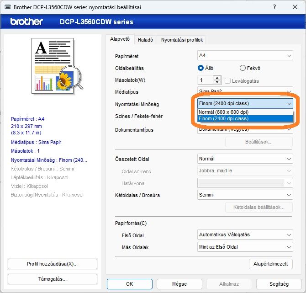Click the Nyomtatási Minőség : Finom summary text
The width and height of the screenshot is (306, 293).
pos(49,160)
